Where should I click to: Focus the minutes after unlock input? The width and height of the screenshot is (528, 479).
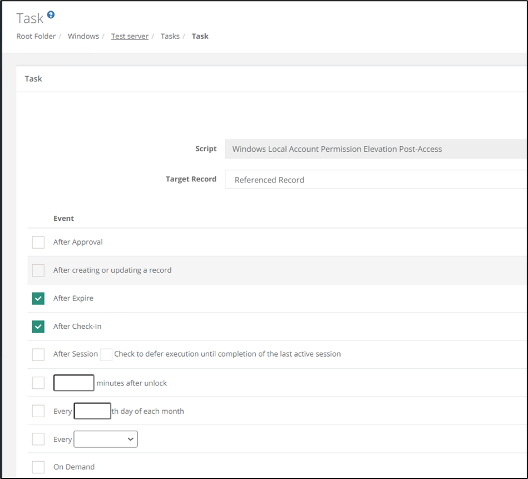[73, 383]
